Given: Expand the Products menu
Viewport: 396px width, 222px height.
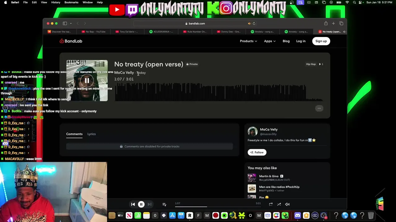Looking at the screenshot, I should pyautogui.click(x=248, y=41).
